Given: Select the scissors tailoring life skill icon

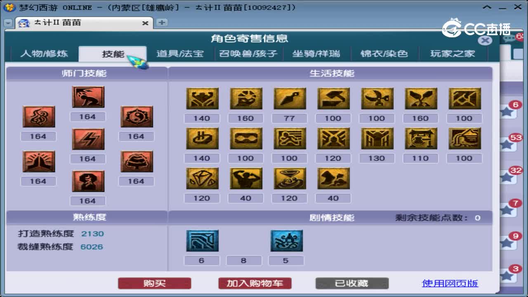Looking at the screenshot, I should coord(377,99).
